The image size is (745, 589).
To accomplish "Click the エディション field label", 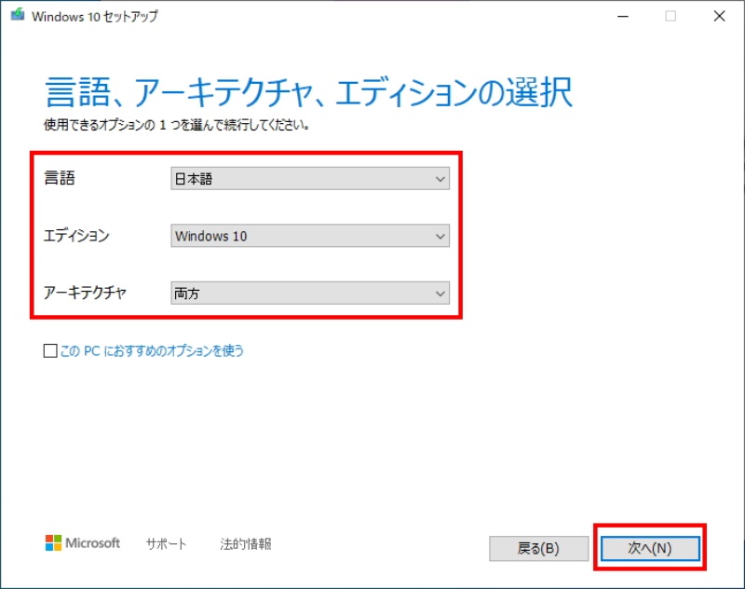I will (76, 236).
